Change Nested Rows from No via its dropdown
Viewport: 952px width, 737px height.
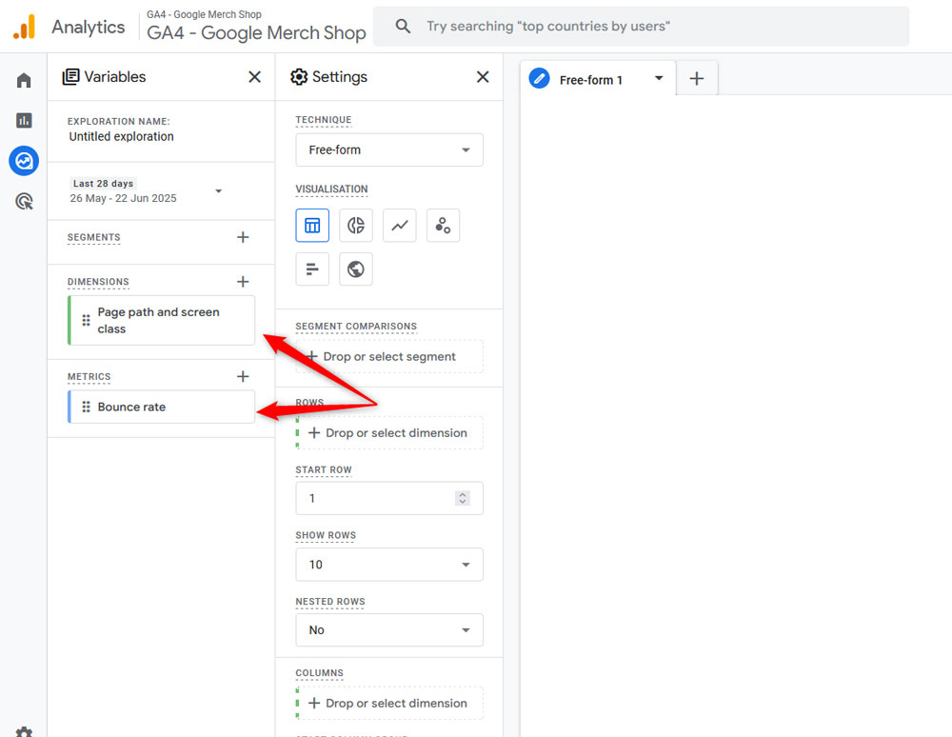click(388, 629)
